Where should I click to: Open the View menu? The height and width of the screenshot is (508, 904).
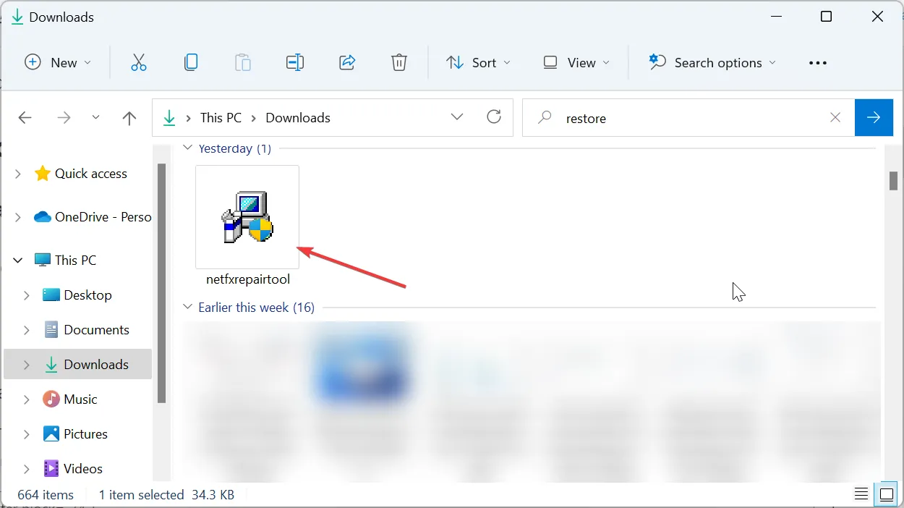click(576, 63)
